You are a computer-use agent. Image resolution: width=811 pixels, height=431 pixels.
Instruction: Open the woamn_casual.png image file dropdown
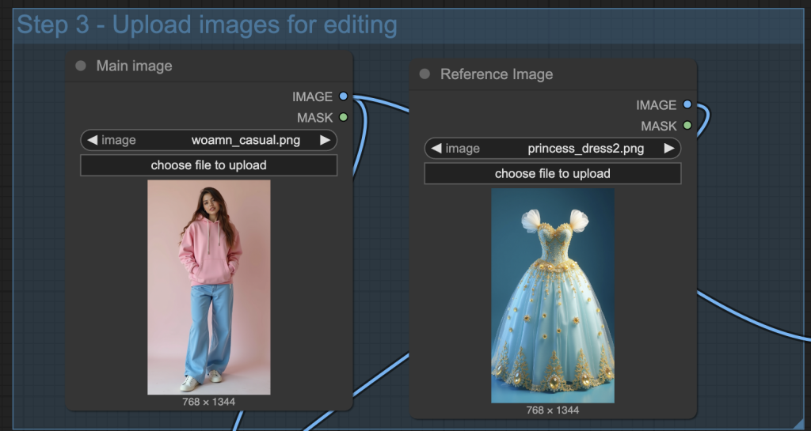(x=245, y=140)
